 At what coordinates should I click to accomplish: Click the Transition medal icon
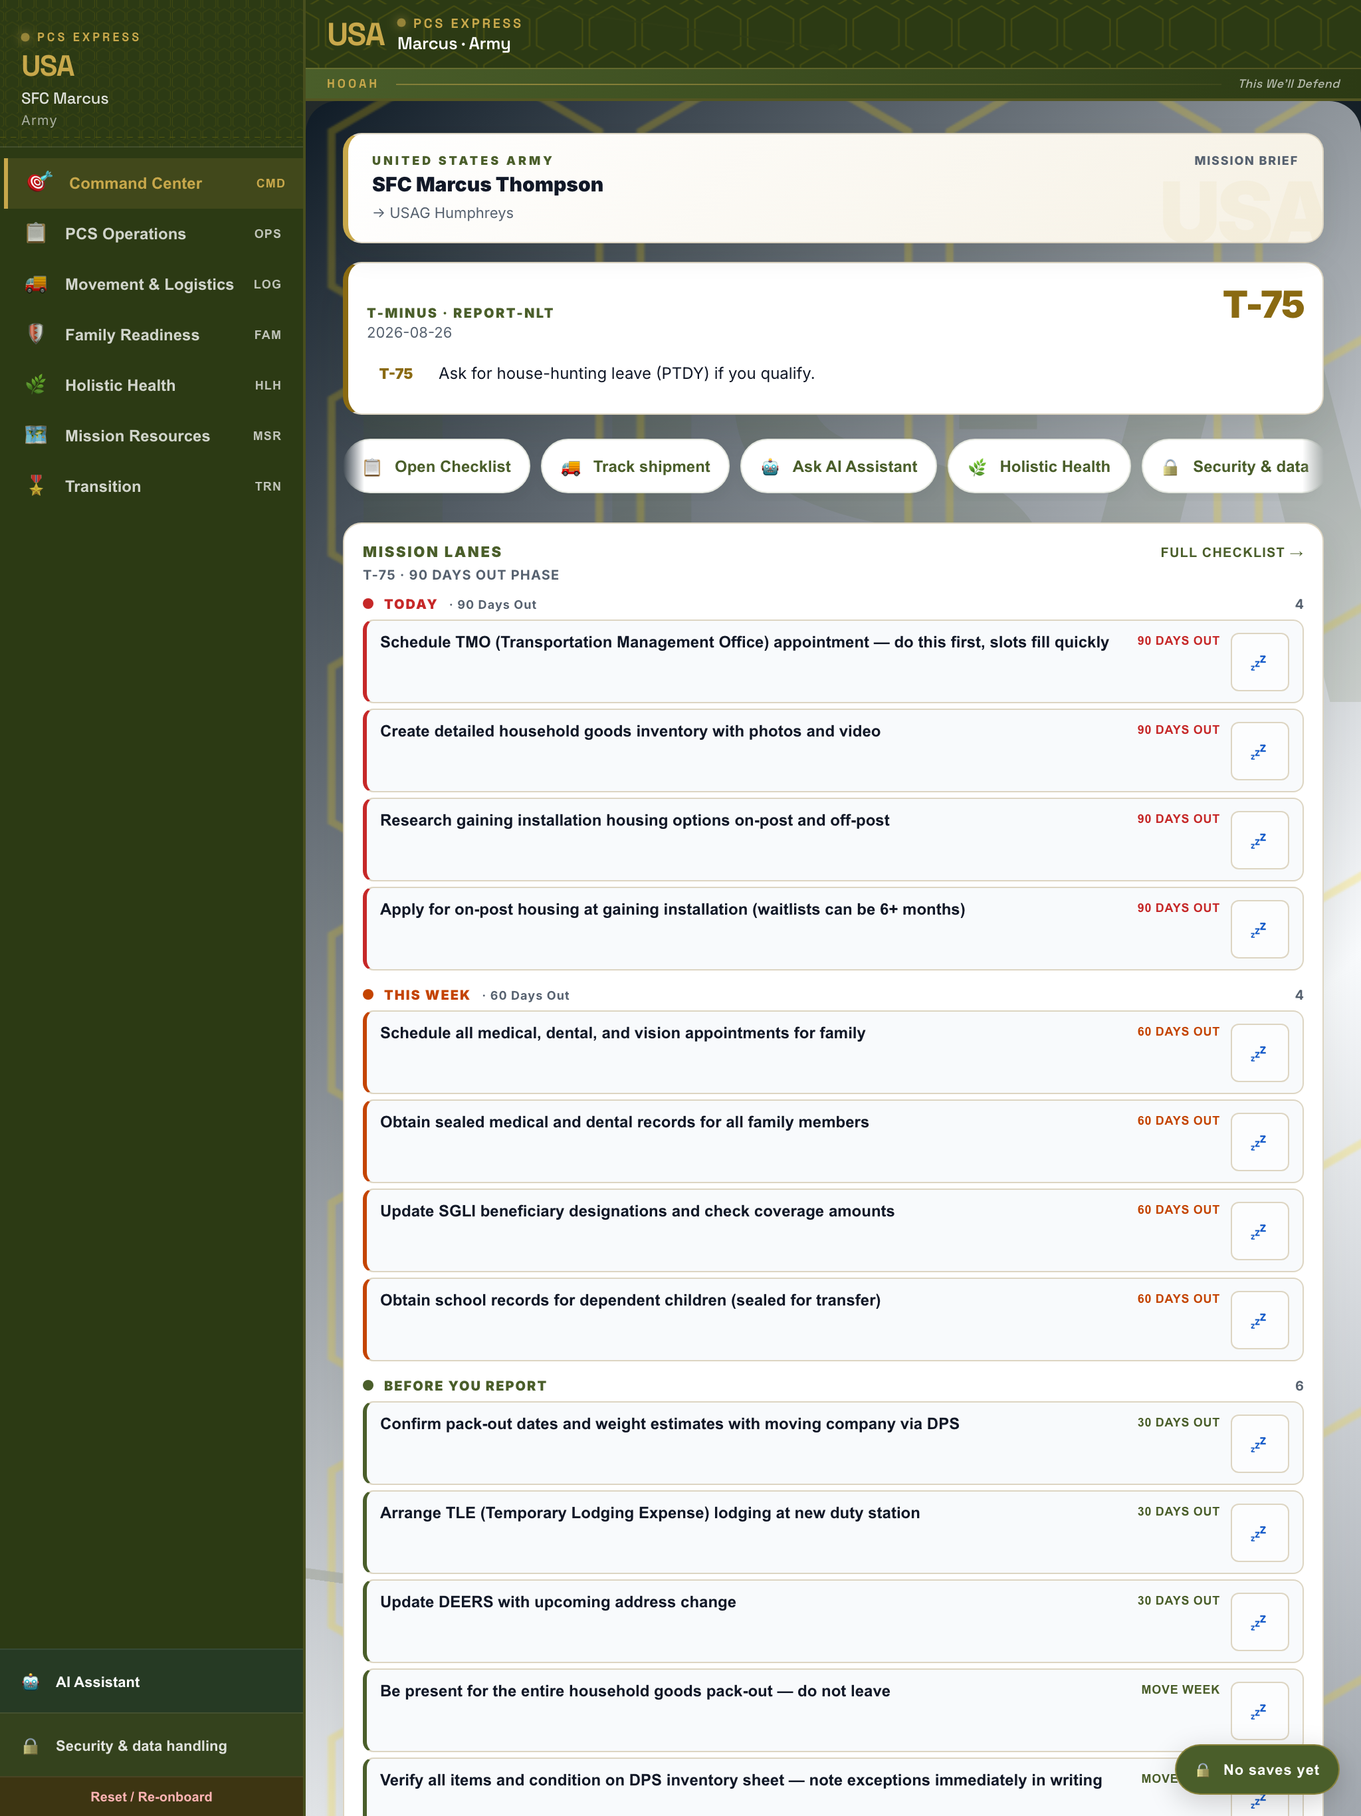(x=36, y=486)
